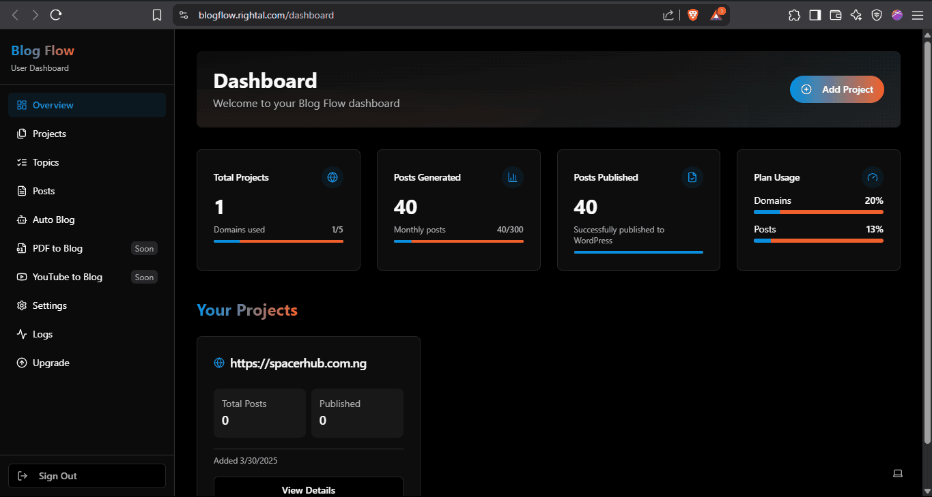The width and height of the screenshot is (932, 497).
Task: Open Auto Blog from the sidebar
Action: click(87, 220)
